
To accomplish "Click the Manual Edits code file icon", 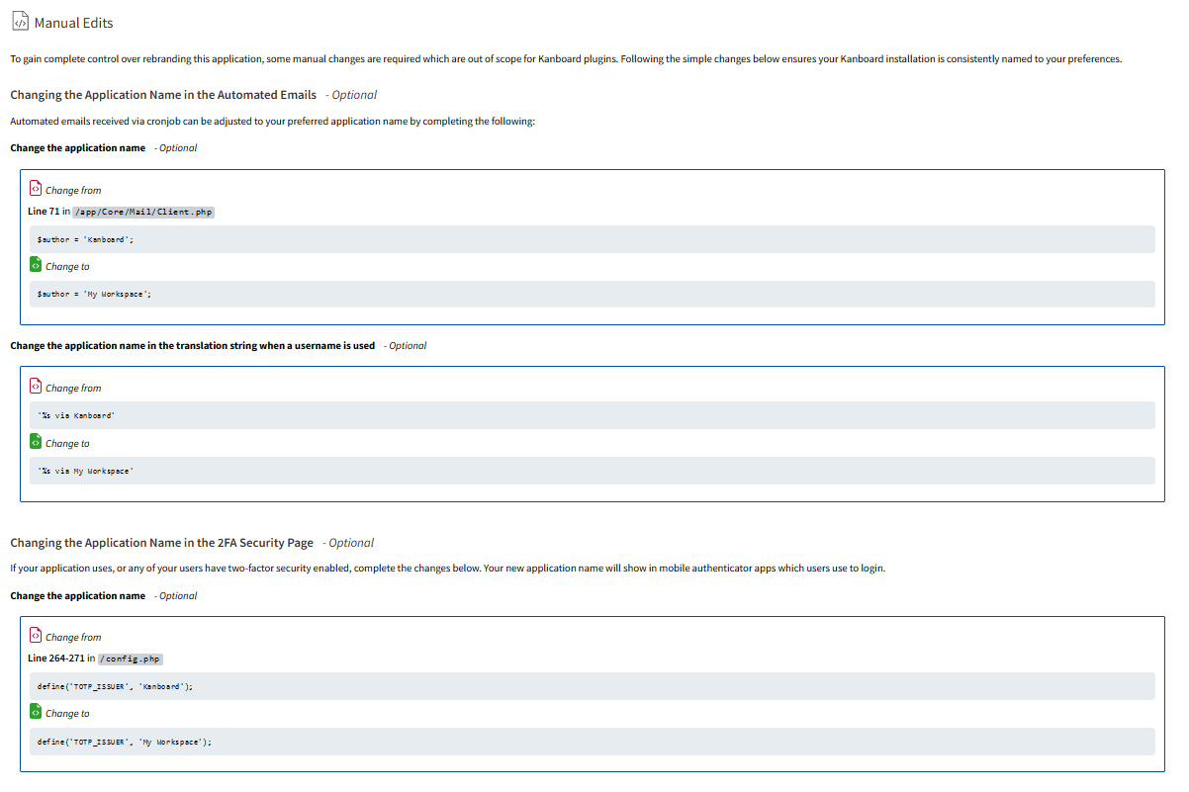I will [20, 22].
